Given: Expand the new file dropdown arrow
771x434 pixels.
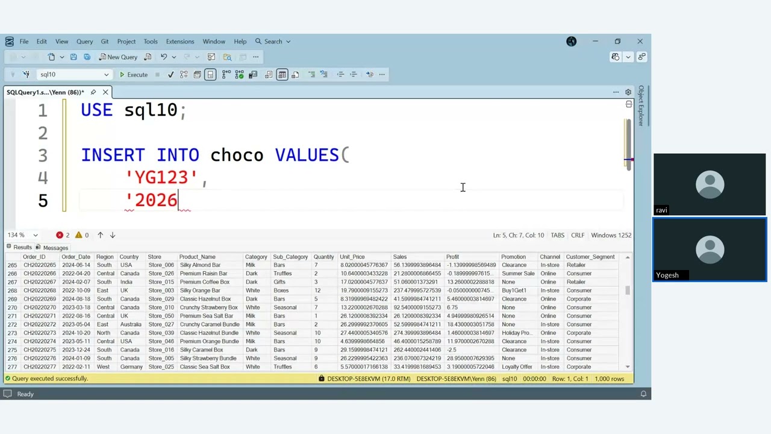Looking at the screenshot, I should tap(61, 57).
